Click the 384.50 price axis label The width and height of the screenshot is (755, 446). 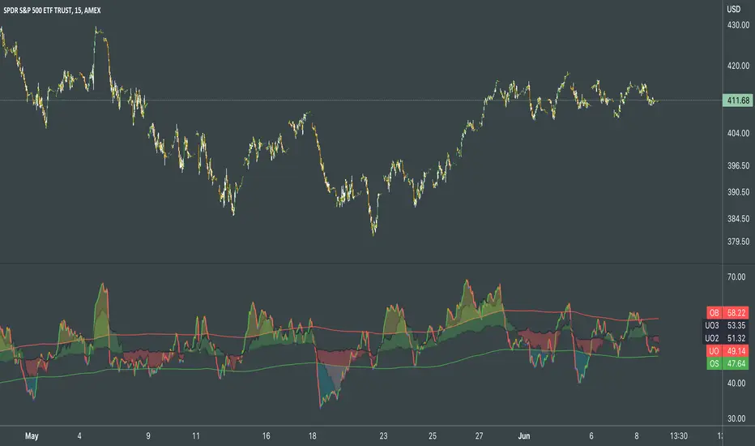(738, 218)
